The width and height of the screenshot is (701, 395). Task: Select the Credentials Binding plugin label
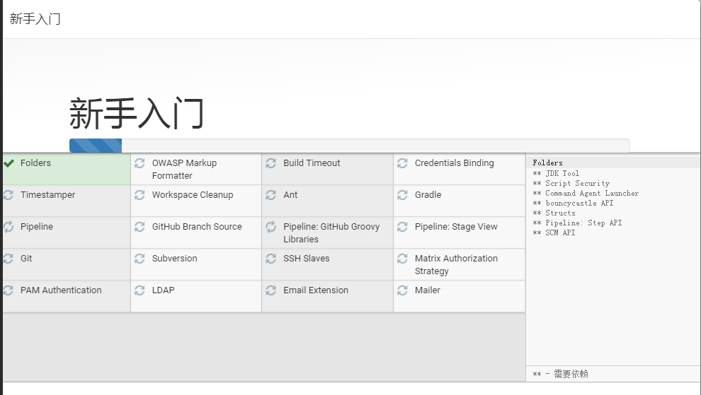tap(454, 163)
